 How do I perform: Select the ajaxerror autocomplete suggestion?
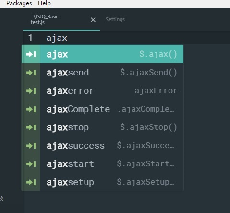[102, 91]
